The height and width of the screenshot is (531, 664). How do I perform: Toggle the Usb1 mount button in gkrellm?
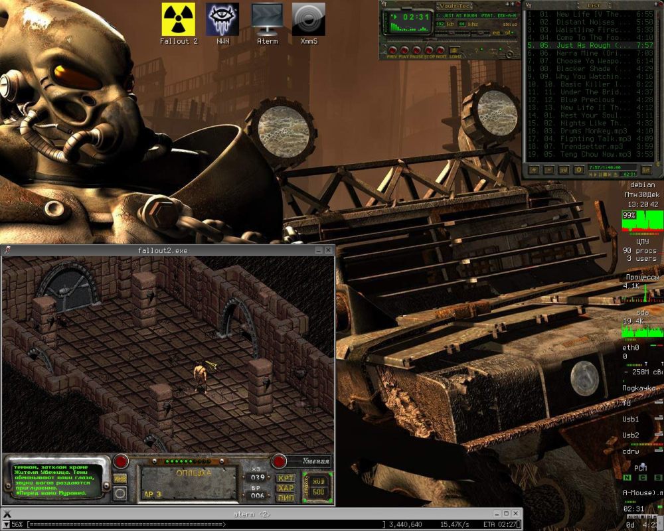pyautogui.click(x=659, y=418)
